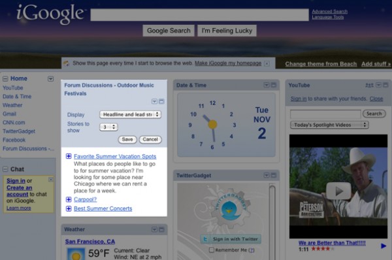This screenshot has width=392, height=260.
Task: Click Change theme from Beach link
Action: pyautogui.click(x=321, y=64)
